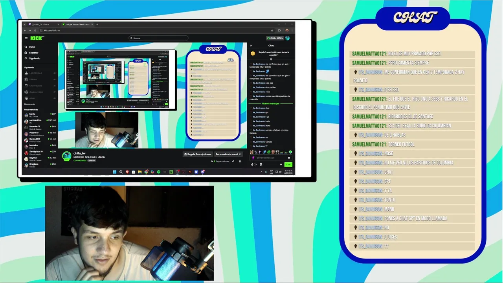Open the Kick user avatar menu
The image size is (503, 283).
[x=287, y=38]
